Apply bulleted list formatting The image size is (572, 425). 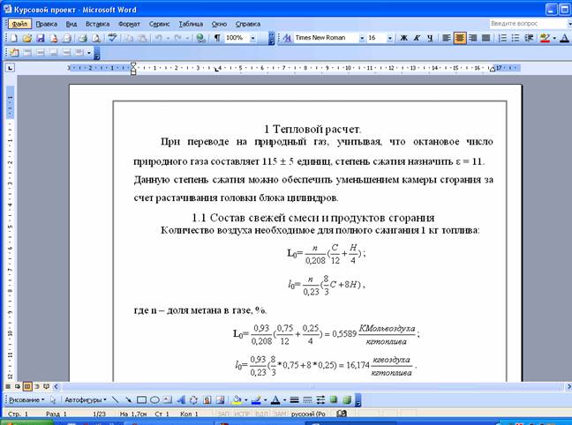point(516,38)
